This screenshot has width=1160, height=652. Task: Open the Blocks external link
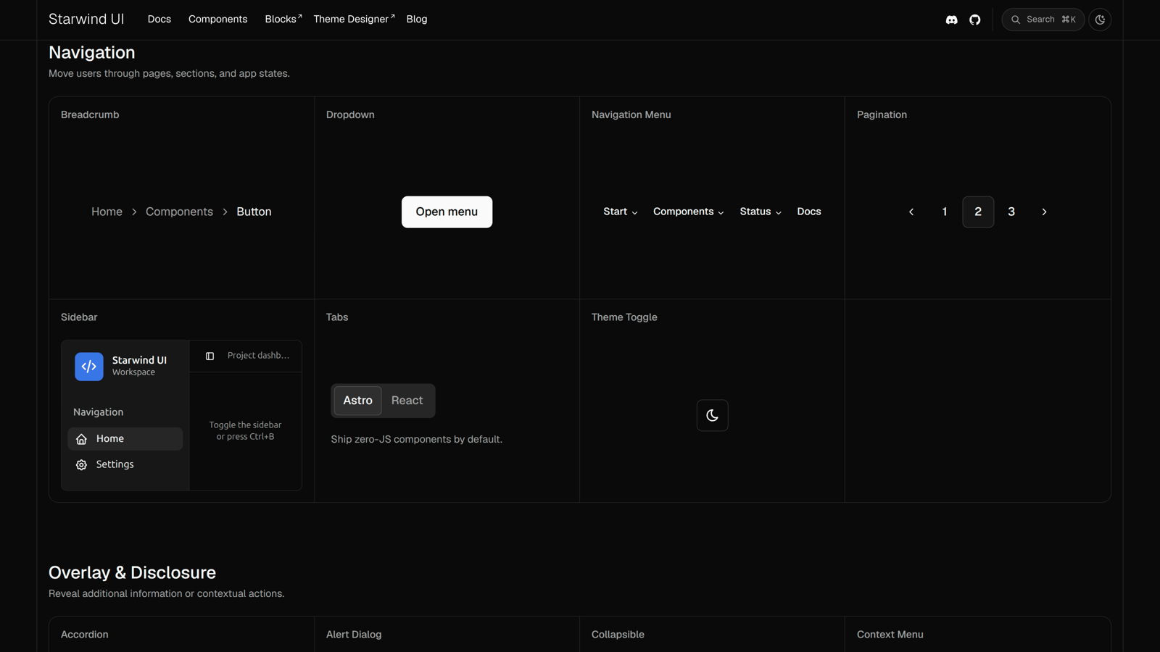(283, 19)
